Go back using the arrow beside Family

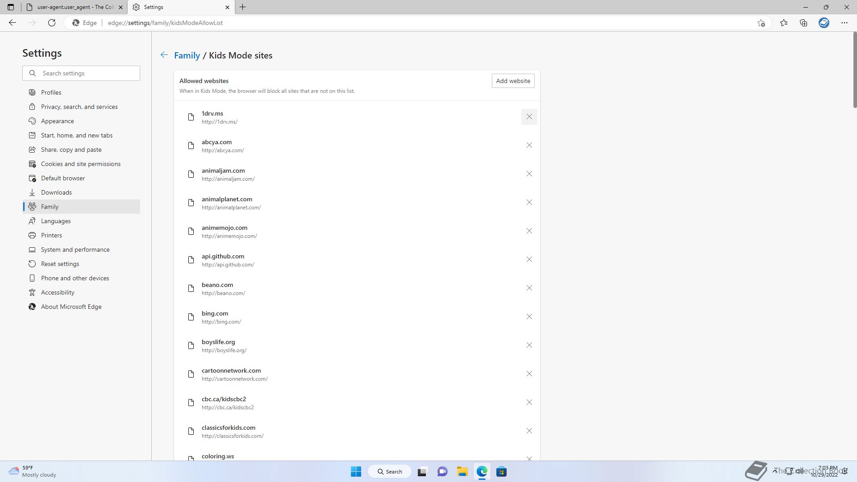point(164,55)
